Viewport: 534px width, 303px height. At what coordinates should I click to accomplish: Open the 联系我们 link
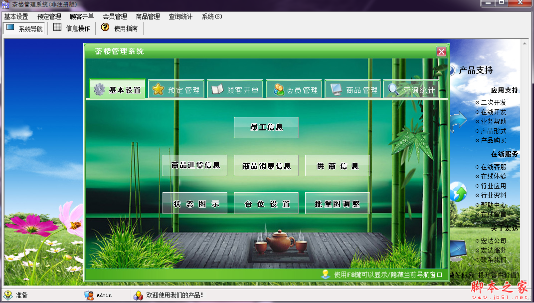[x=494, y=260]
